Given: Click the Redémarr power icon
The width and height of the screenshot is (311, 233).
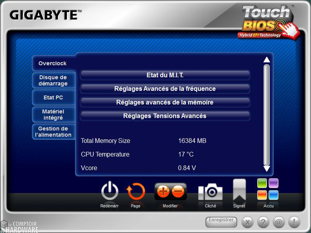Looking at the screenshot, I should point(110,191).
